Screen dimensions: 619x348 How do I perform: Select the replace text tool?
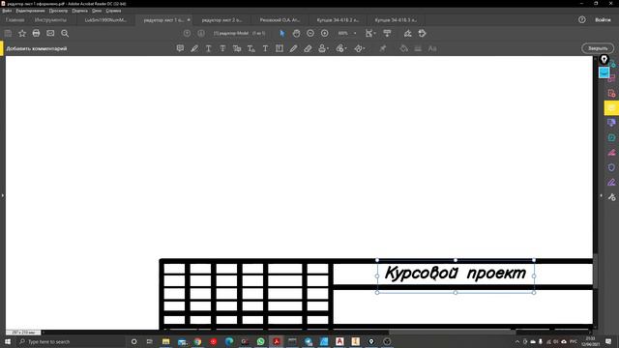[x=237, y=48]
